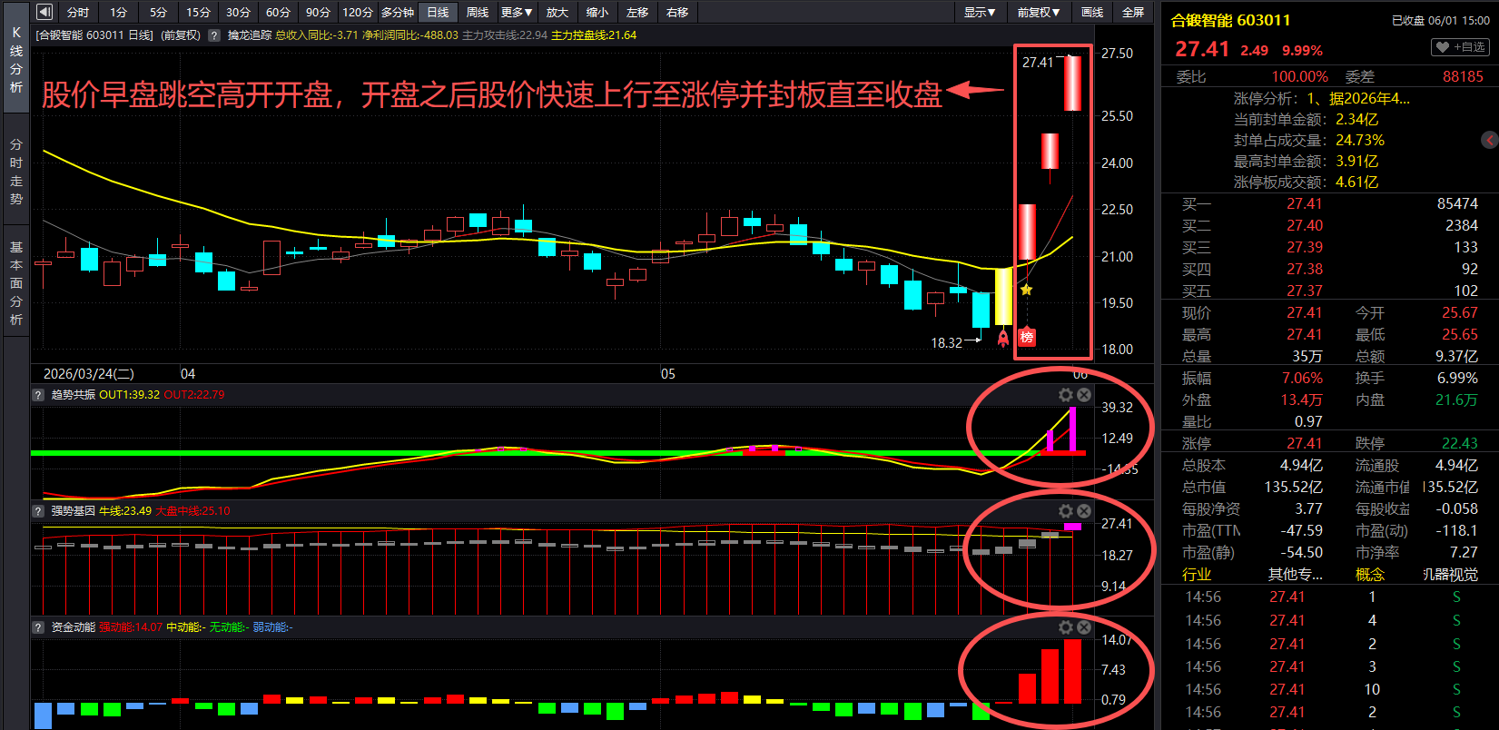This screenshot has height=730, width=1499.
Task: Click the 买一 bid price row
Action: (1329, 203)
